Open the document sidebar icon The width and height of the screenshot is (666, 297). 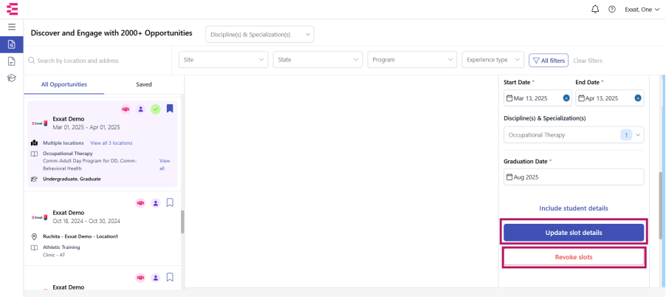click(x=12, y=61)
